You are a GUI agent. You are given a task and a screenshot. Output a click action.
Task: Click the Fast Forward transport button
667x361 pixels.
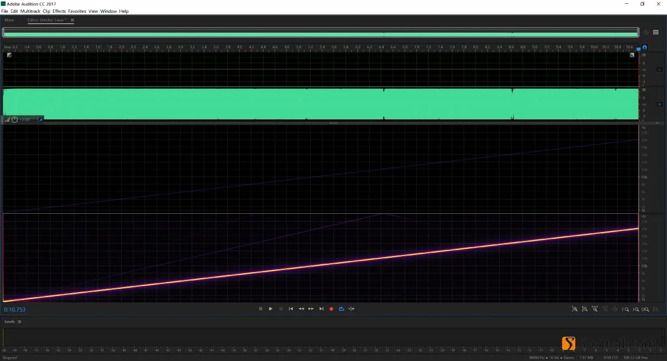(x=311, y=309)
